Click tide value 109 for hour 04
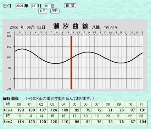The image size is (151, 129). click(64, 110)
